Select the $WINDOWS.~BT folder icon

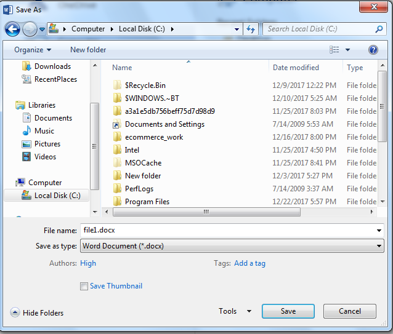pyautogui.click(x=117, y=98)
